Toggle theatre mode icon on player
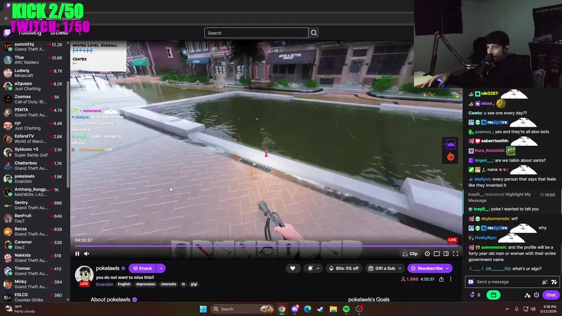The image size is (562, 316). coord(446,254)
